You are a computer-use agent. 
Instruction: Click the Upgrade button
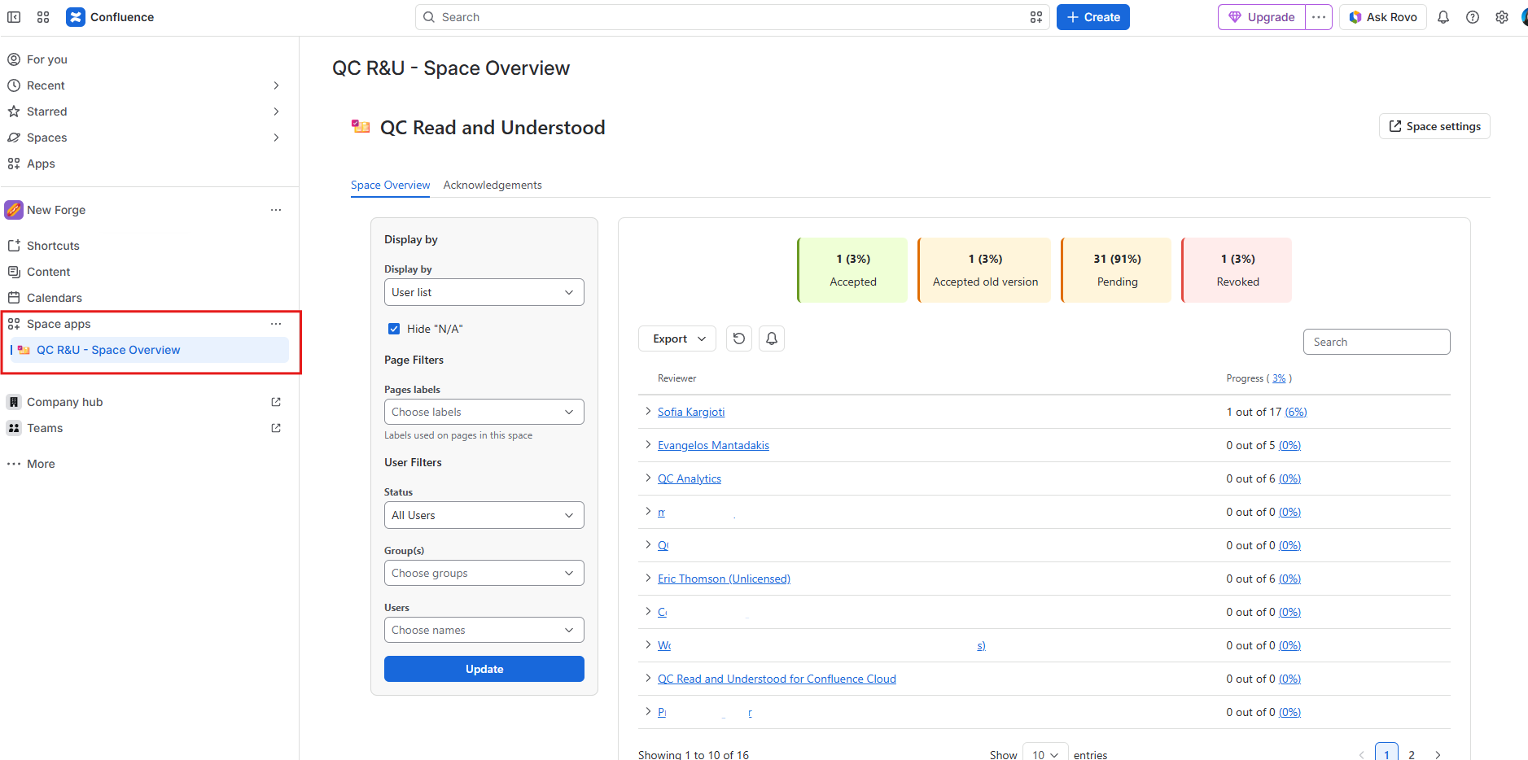click(1262, 17)
